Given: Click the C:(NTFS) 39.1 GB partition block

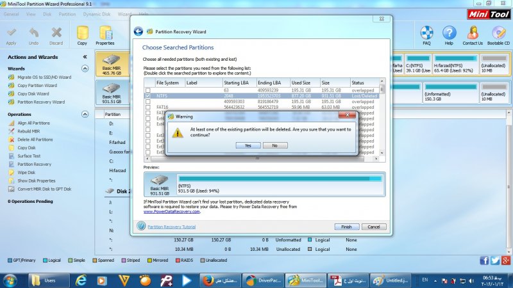Looking at the screenshot, I should click(418, 65).
